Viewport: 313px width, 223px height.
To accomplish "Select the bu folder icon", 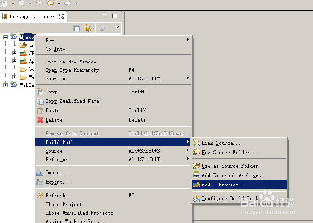I will pyautogui.click(x=23, y=69).
